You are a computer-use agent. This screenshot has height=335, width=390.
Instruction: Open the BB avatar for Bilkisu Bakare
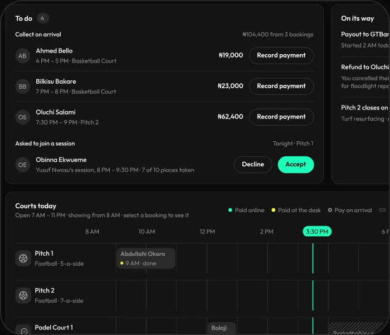(22, 87)
